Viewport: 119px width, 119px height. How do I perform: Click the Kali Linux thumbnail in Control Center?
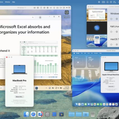pos(97,28)
